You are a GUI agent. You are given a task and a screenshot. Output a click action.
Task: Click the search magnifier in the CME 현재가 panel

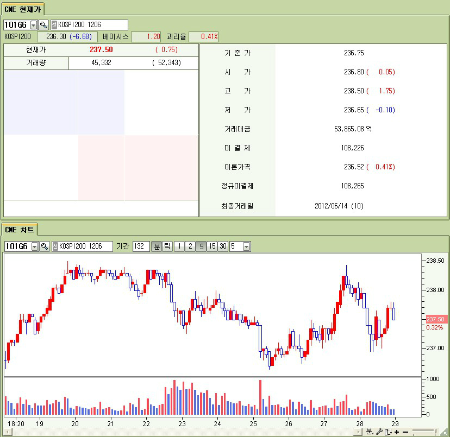pyautogui.click(x=43, y=25)
